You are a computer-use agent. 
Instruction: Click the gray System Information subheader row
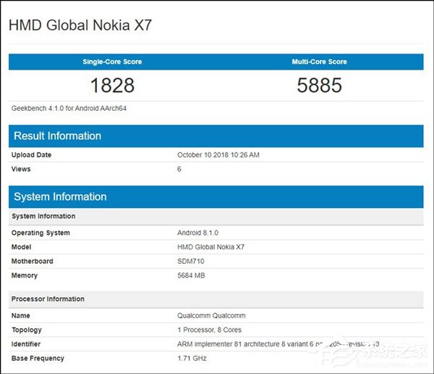point(216,216)
